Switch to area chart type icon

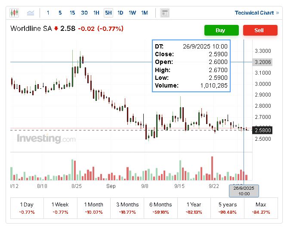pos(31,13)
